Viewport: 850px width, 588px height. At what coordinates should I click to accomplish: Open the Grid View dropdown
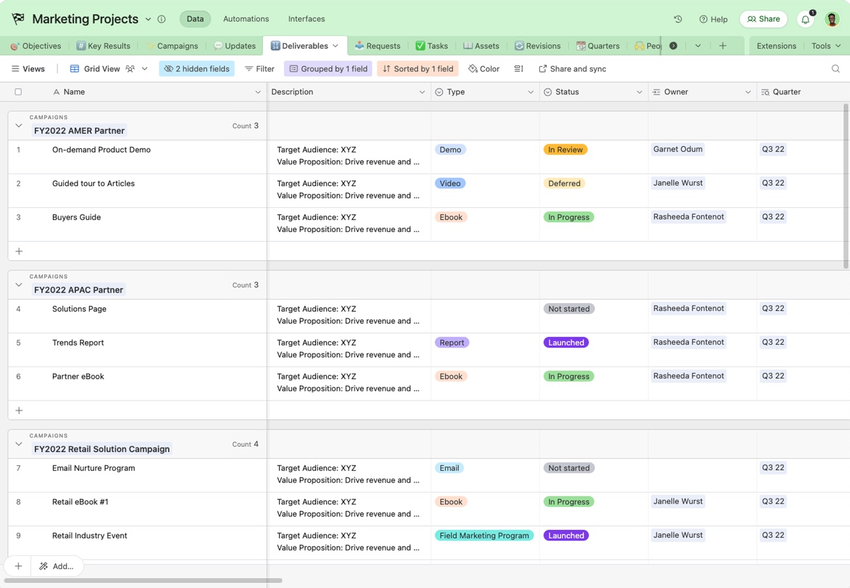[144, 69]
